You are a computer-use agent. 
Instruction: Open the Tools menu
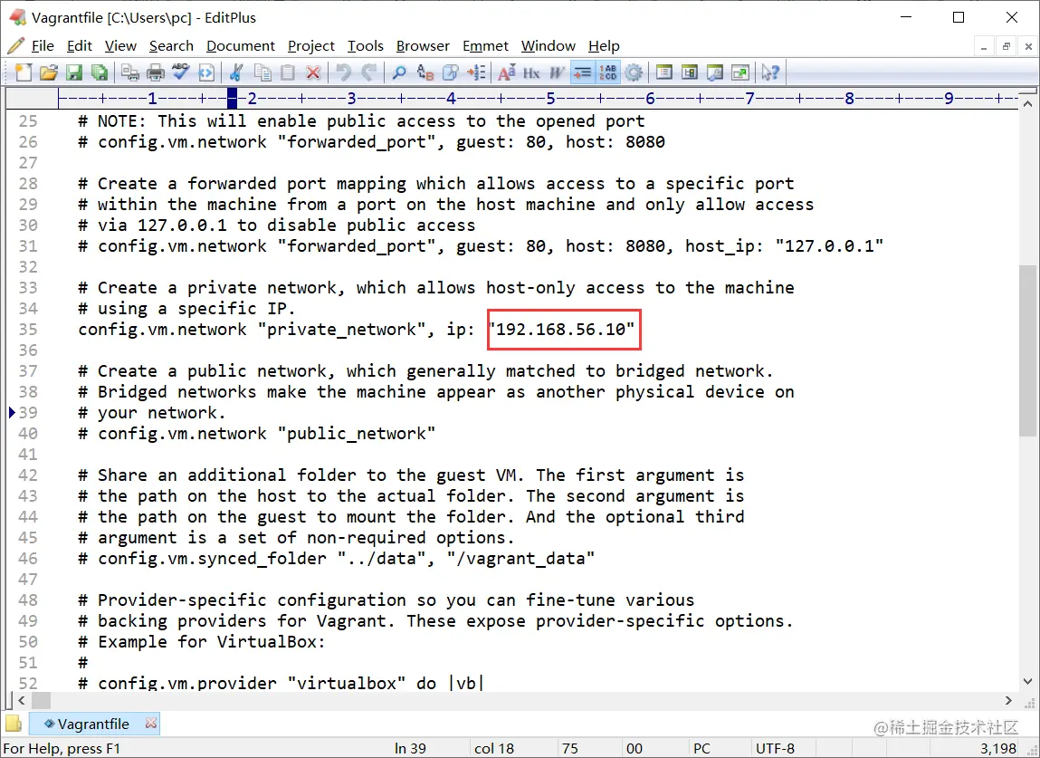pos(366,46)
